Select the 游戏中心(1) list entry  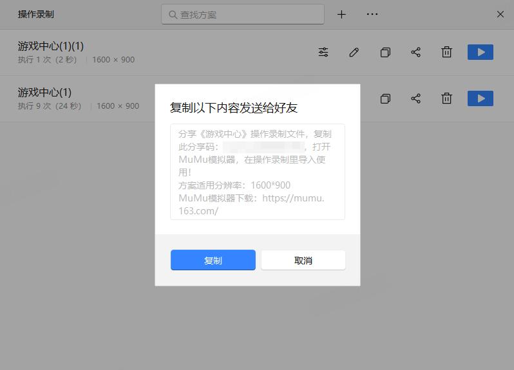45,93
